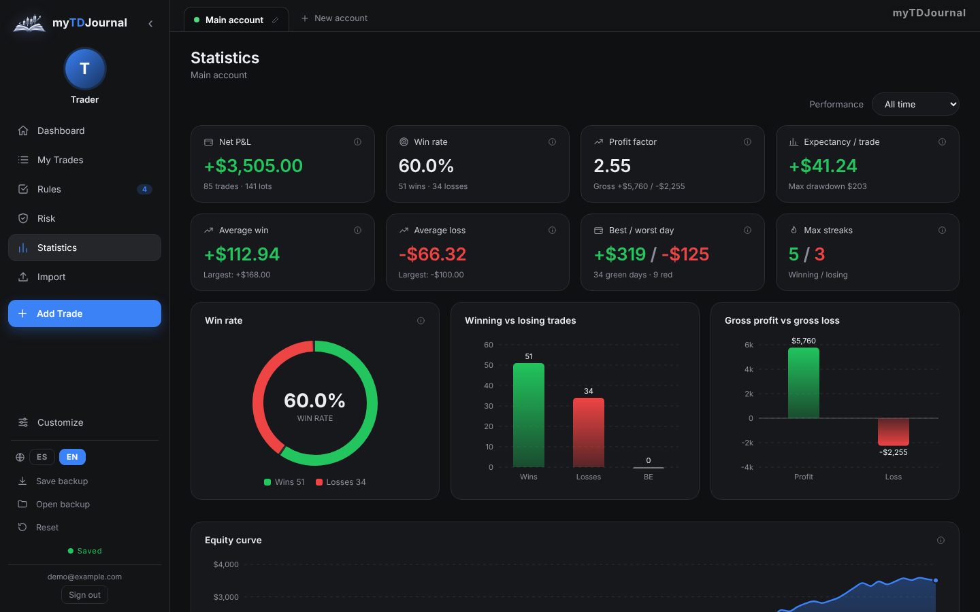Click the red Losses 34 legend swatch
The height and width of the screenshot is (612, 980).
coord(319,482)
